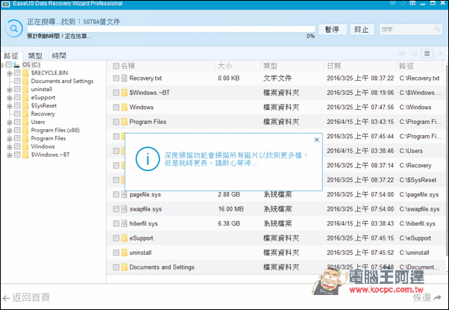449x310 pixels.
Task: Select the swapfile.sys file name
Action: pyautogui.click(x=145, y=209)
